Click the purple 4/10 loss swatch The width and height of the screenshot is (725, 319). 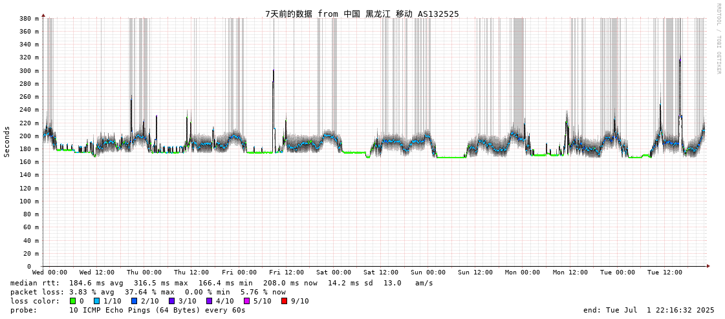click(x=209, y=301)
